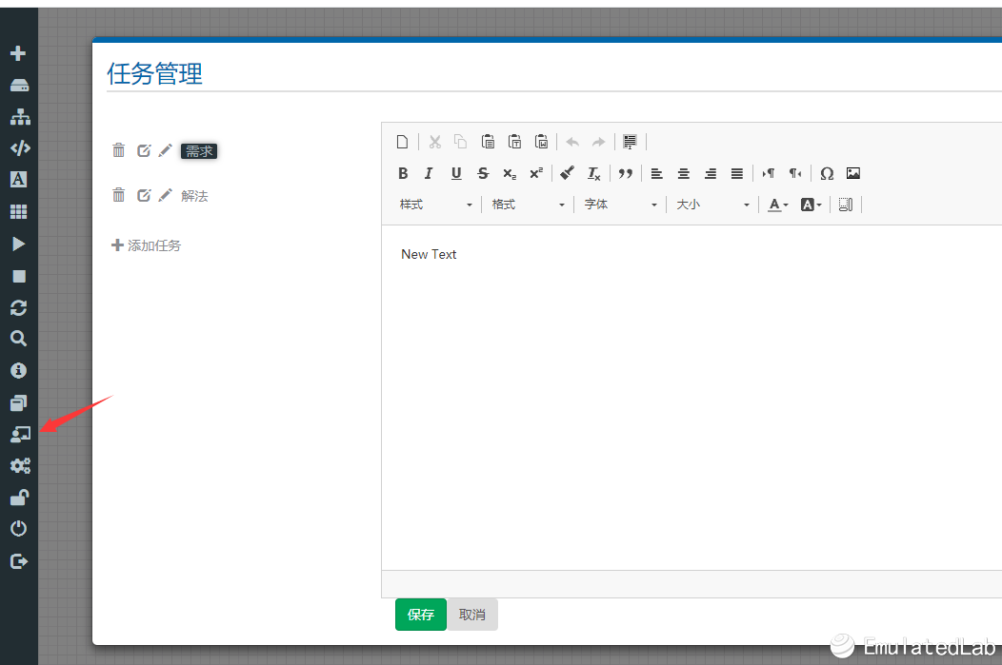Click the select all editor icon
Viewport: 1002px width, 665px height.
click(x=631, y=142)
